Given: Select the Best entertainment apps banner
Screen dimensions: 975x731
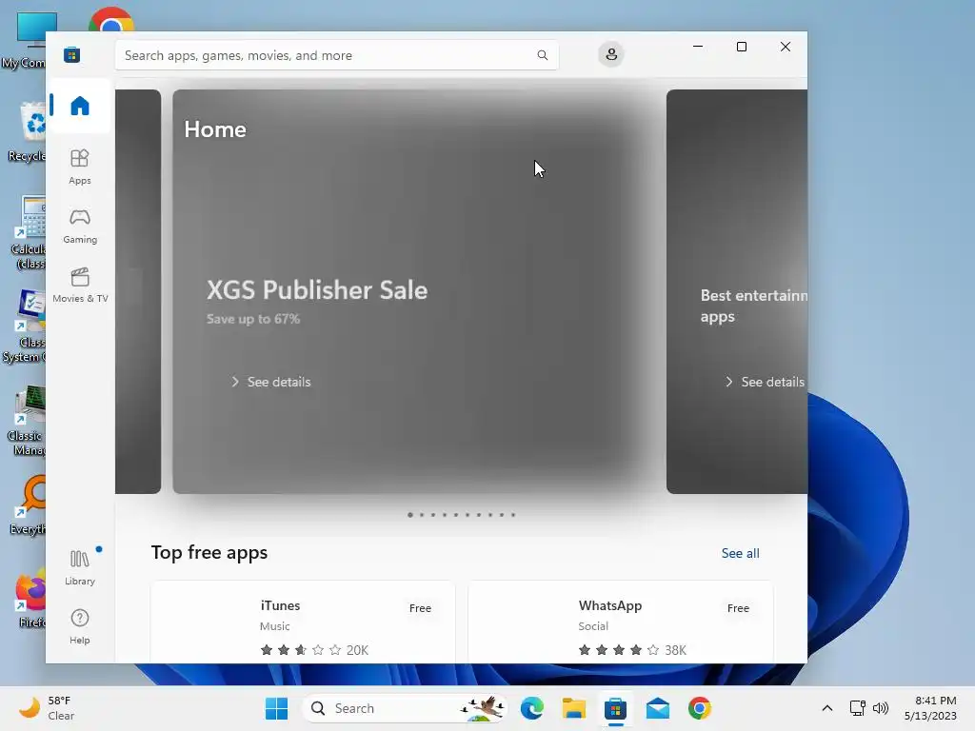Looking at the screenshot, I should [x=737, y=291].
